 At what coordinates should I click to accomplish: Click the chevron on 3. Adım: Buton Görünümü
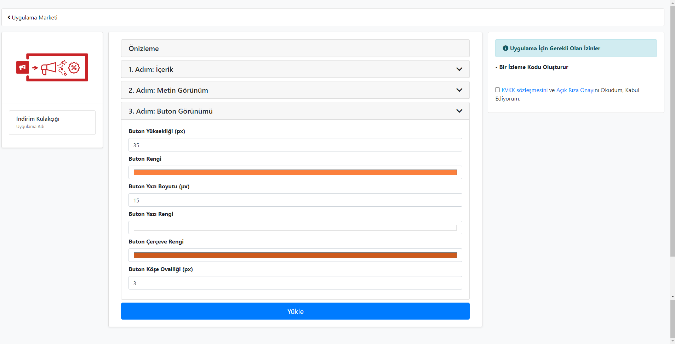(459, 111)
